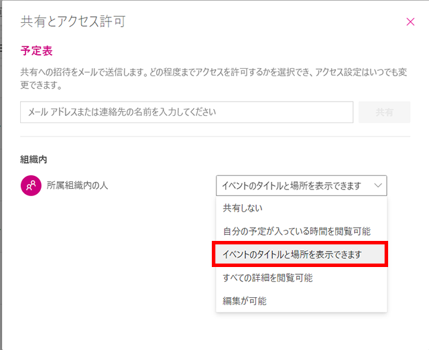Click the 共有とアクセス許可 dialog title
Image resolution: width=429 pixels, height=350 pixels.
click(x=73, y=21)
